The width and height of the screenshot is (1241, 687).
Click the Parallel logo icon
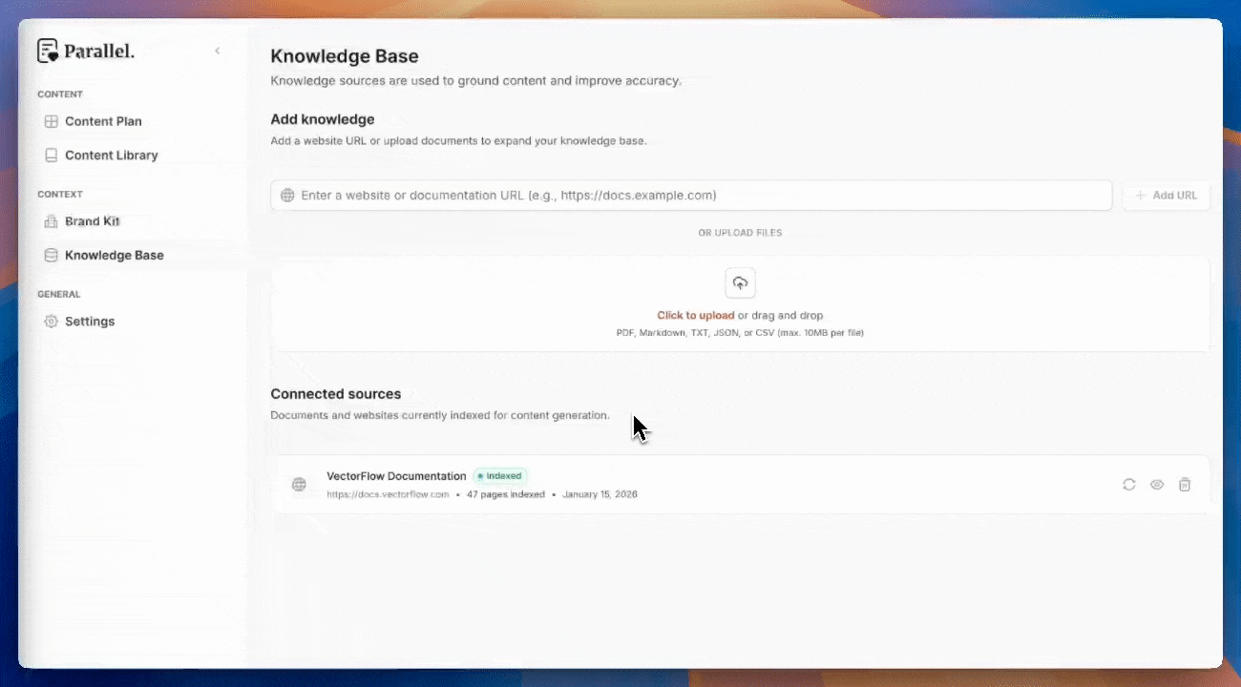tap(48, 51)
